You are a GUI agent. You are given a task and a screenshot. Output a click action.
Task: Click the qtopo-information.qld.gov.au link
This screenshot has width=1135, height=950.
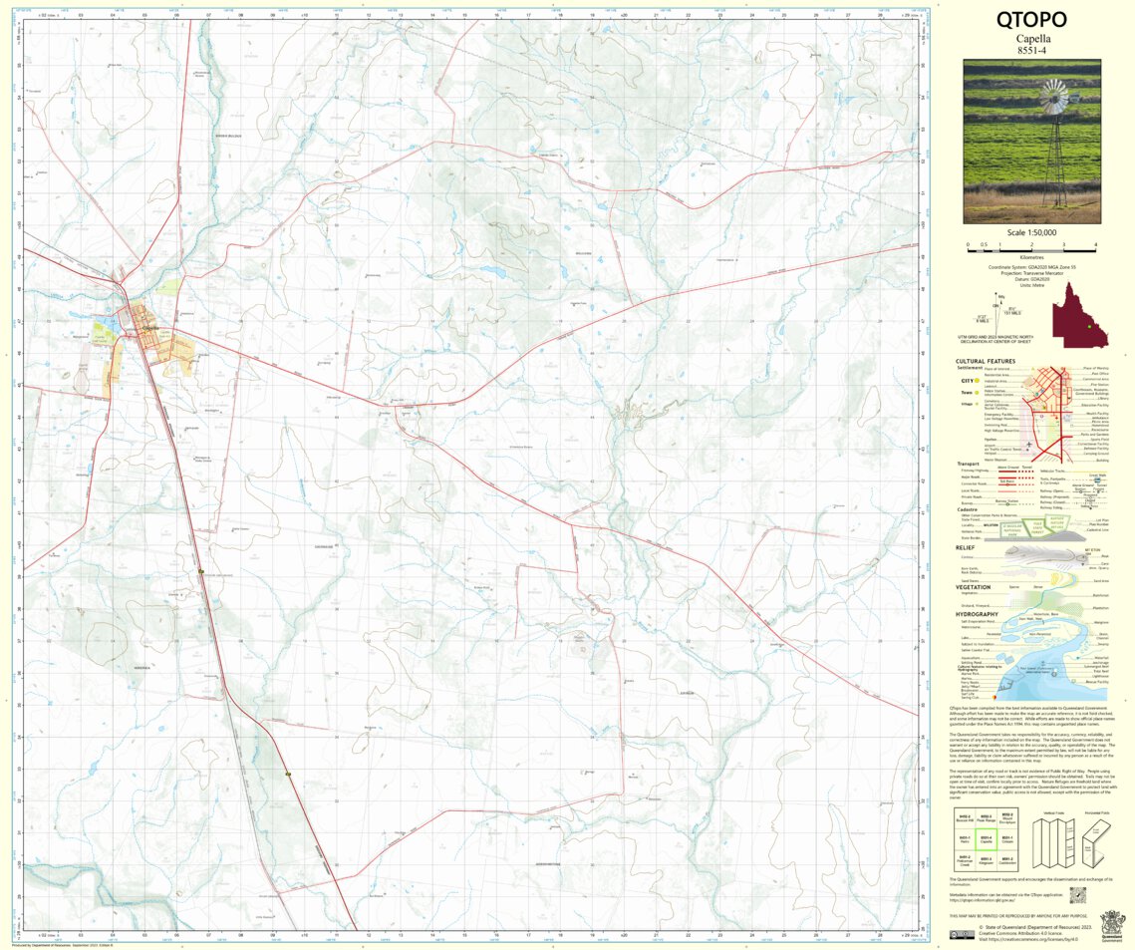click(982, 900)
